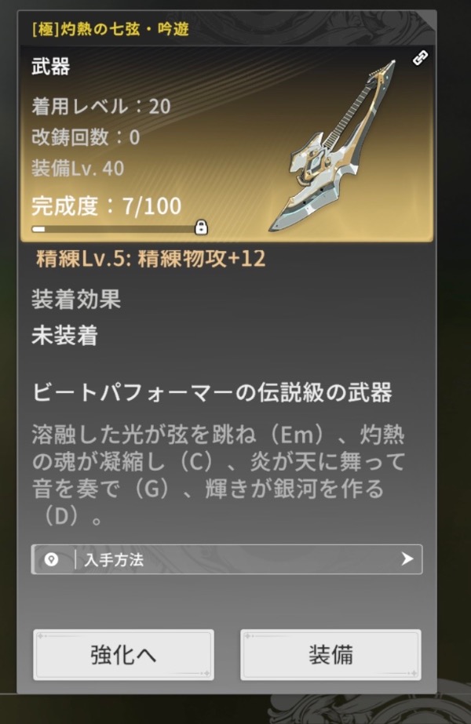
Task: Click the arrow on the 入手方法 row
Action: point(407,559)
